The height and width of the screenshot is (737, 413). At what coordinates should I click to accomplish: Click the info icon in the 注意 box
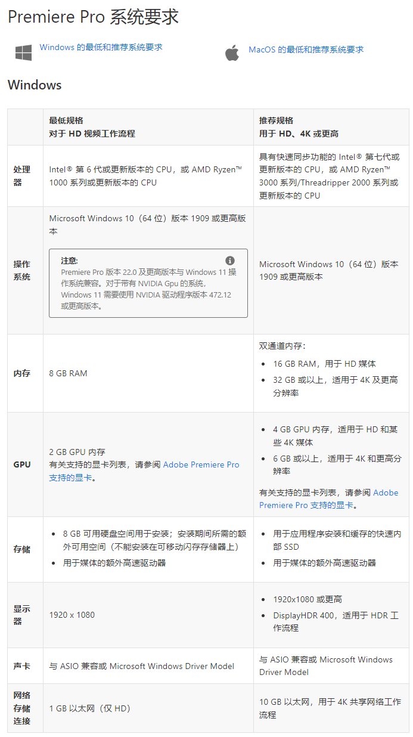coord(230,261)
